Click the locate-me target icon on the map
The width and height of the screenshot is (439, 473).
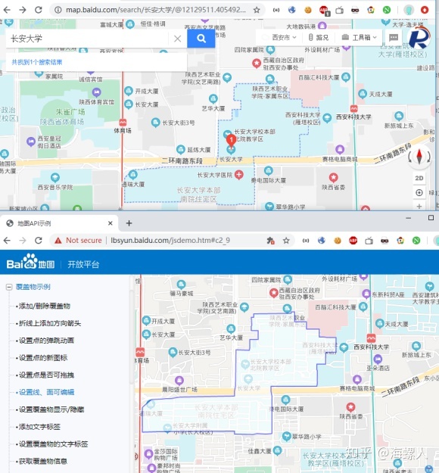[x=419, y=192]
